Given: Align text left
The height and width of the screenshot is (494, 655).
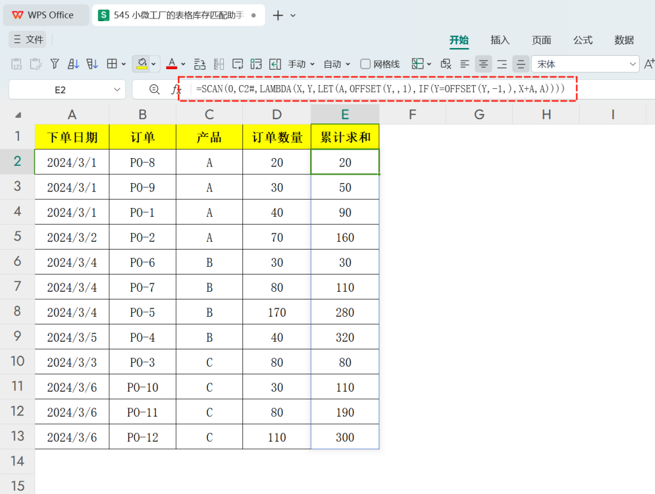Looking at the screenshot, I should point(464,64).
